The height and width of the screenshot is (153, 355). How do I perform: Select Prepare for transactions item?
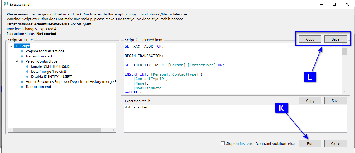click(x=45, y=51)
